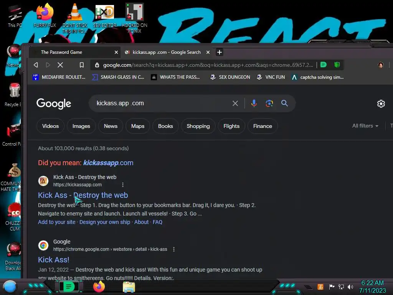Filter results by Shopping
The image size is (393, 295).
pyautogui.click(x=198, y=126)
